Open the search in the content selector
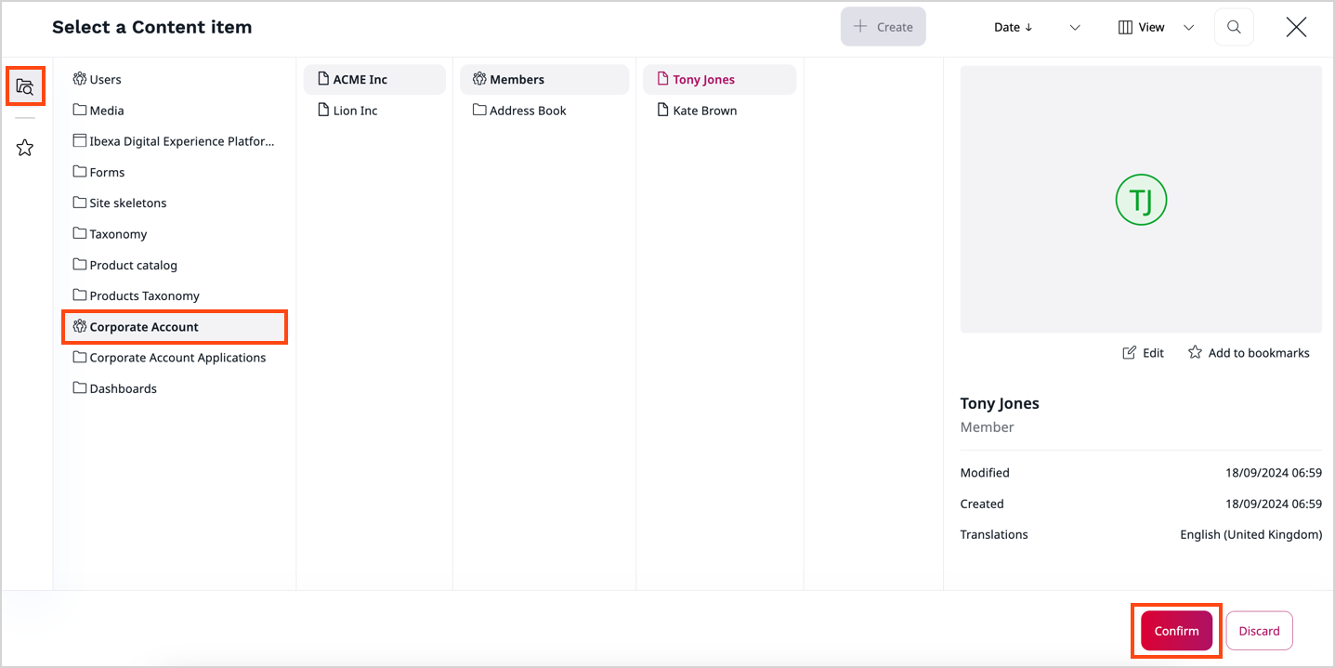This screenshot has width=1335, height=668. tap(1234, 26)
